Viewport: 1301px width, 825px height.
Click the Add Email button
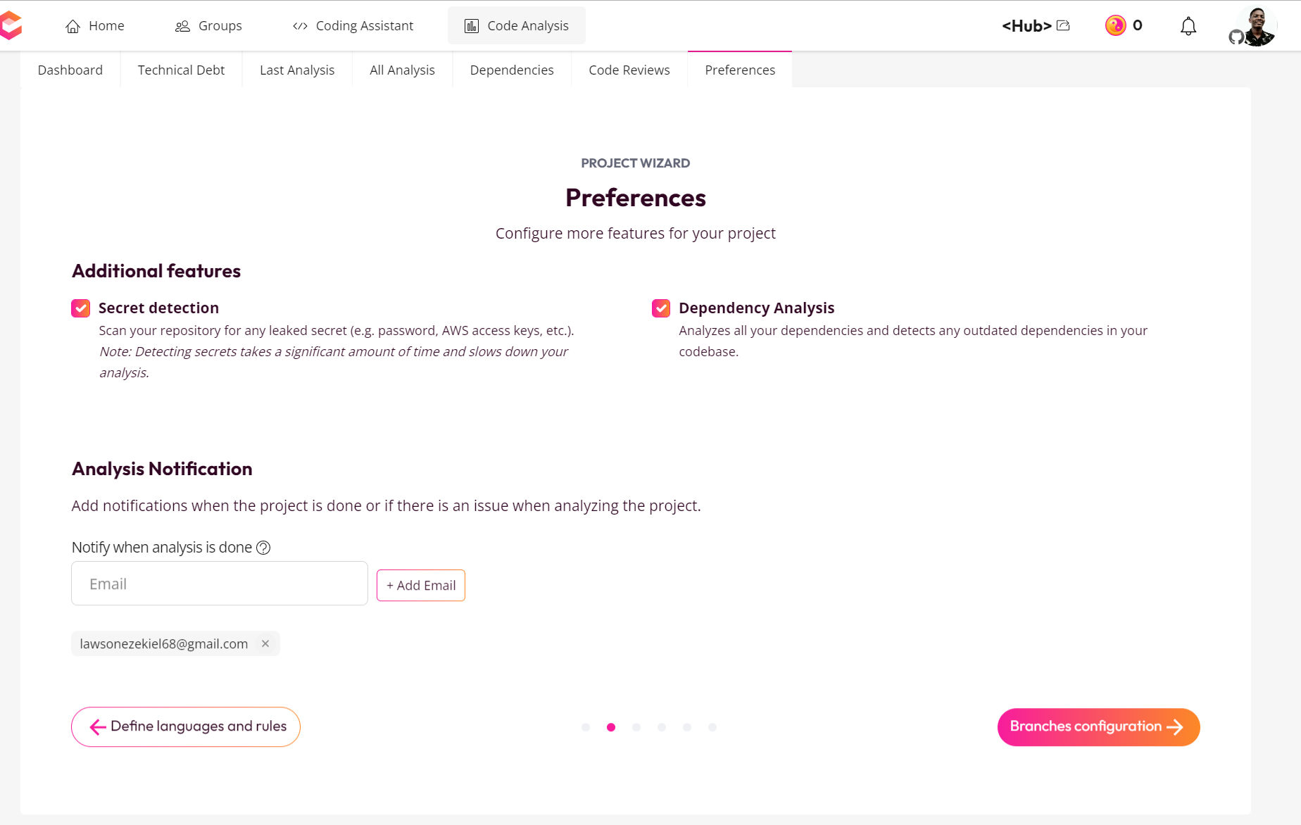click(x=420, y=585)
